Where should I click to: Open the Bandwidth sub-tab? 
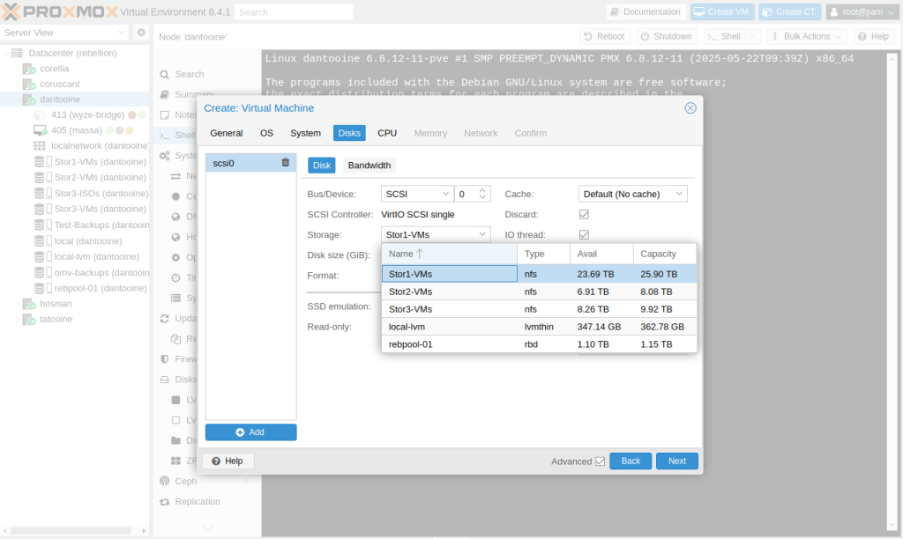(x=369, y=165)
